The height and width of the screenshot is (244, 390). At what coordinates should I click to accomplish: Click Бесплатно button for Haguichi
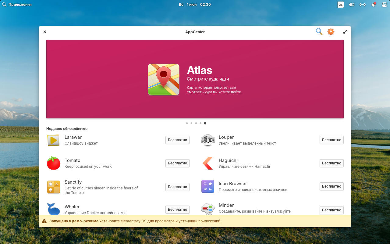coord(331,163)
